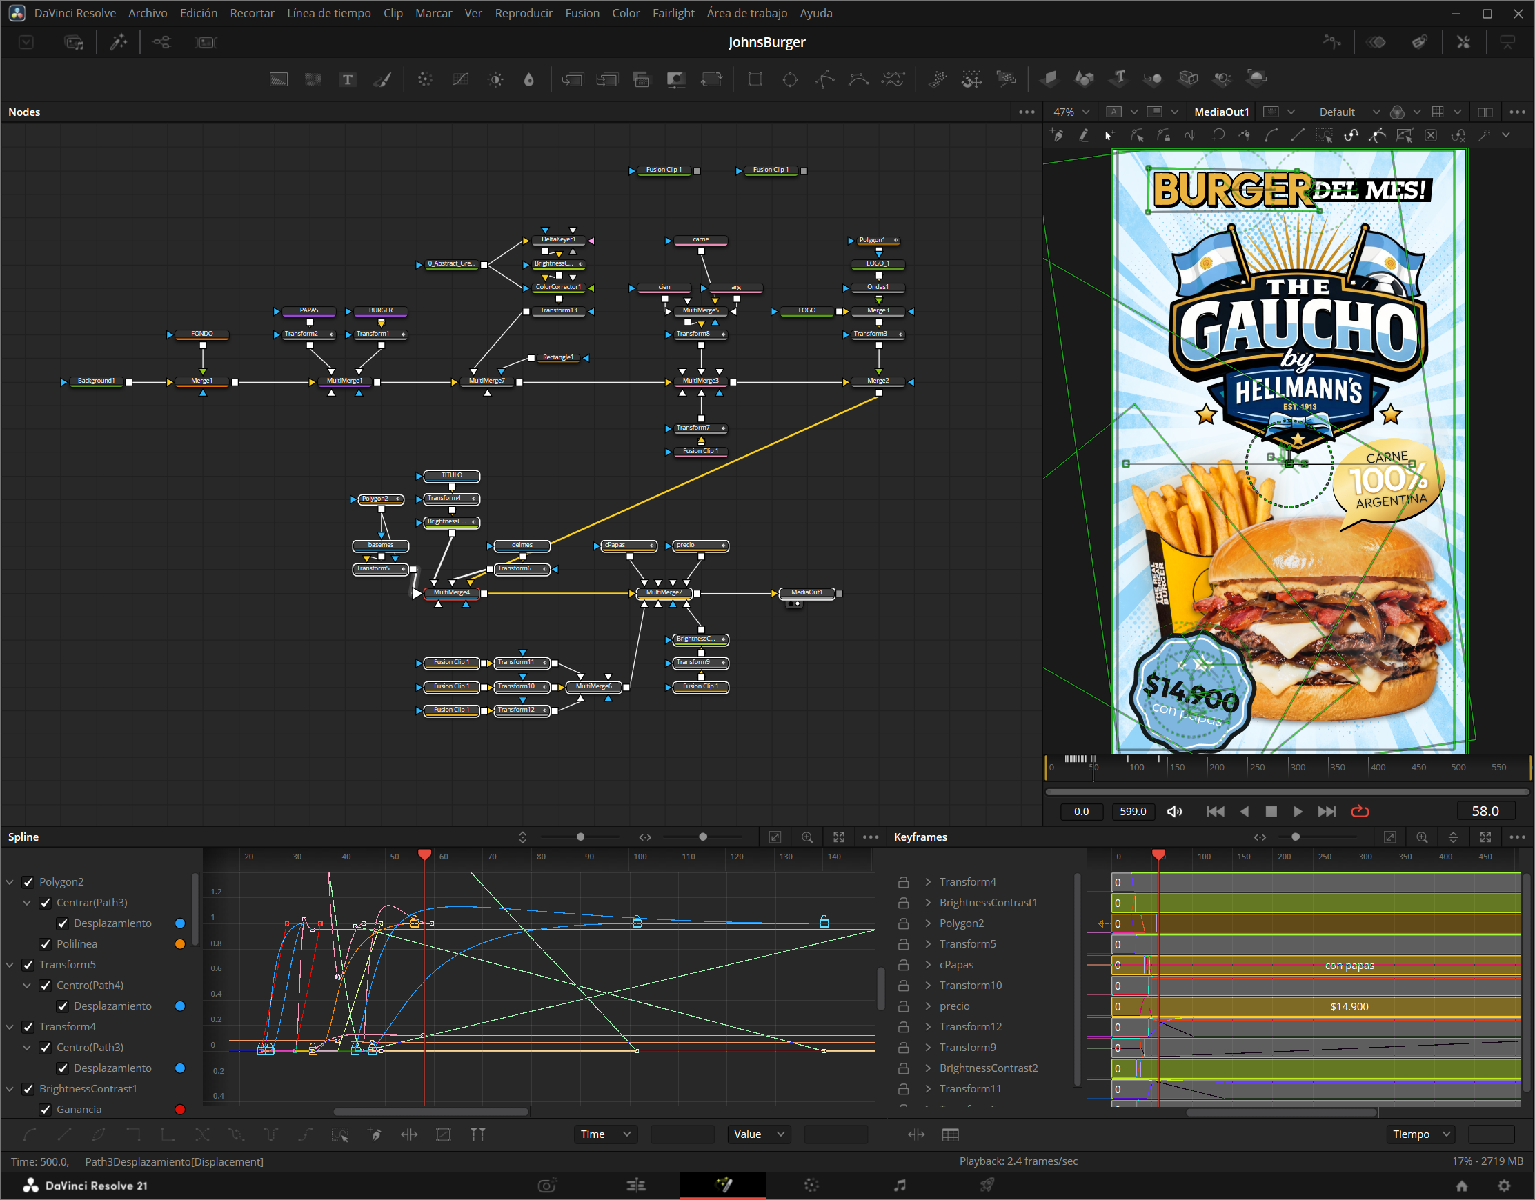Toggle audio mute in viewer
1535x1200 pixels.
click(x=1174, y=812)
